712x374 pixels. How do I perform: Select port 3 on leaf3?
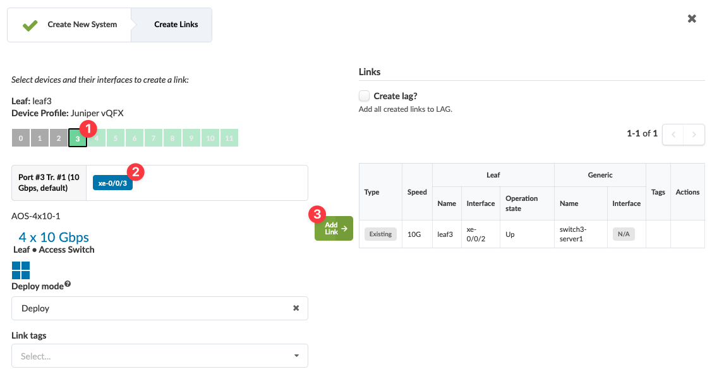coord(77,138)
